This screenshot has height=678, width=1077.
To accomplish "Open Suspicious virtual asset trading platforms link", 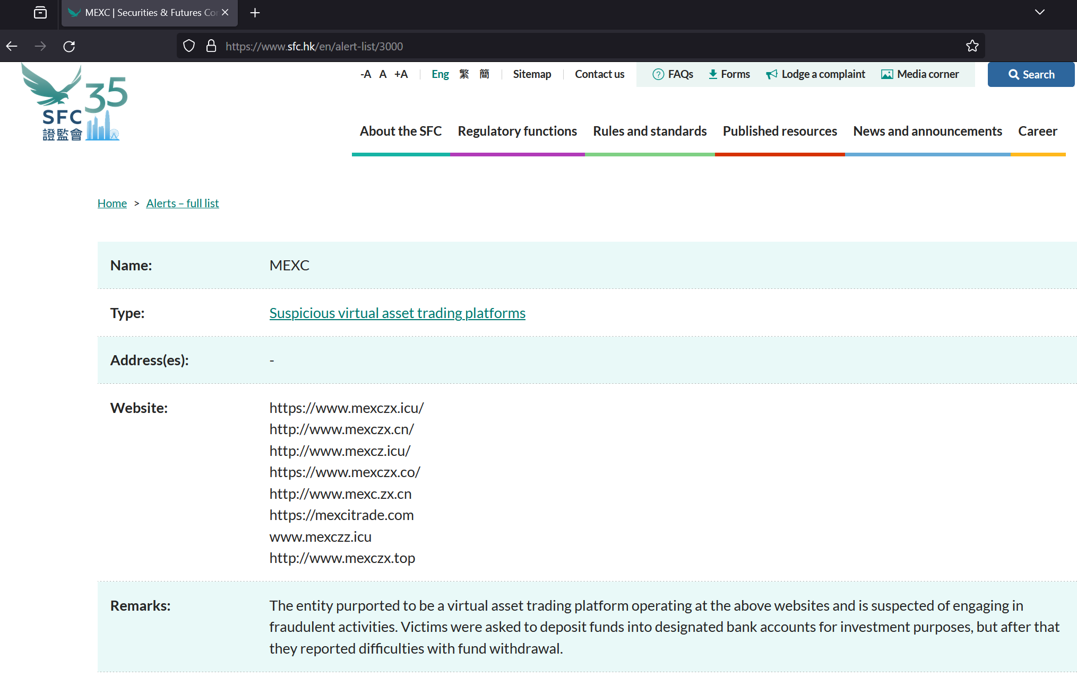I will (397, 313).
